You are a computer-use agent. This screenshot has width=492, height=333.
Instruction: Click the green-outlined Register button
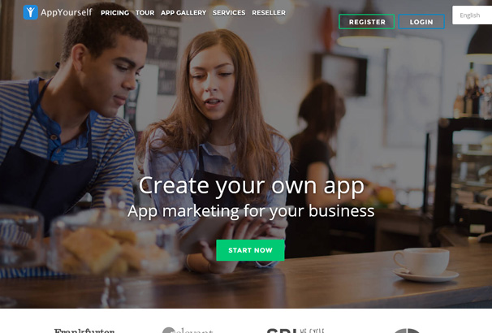point(367,22)
